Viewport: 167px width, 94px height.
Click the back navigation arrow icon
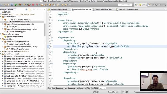click(x=66, y=5)
